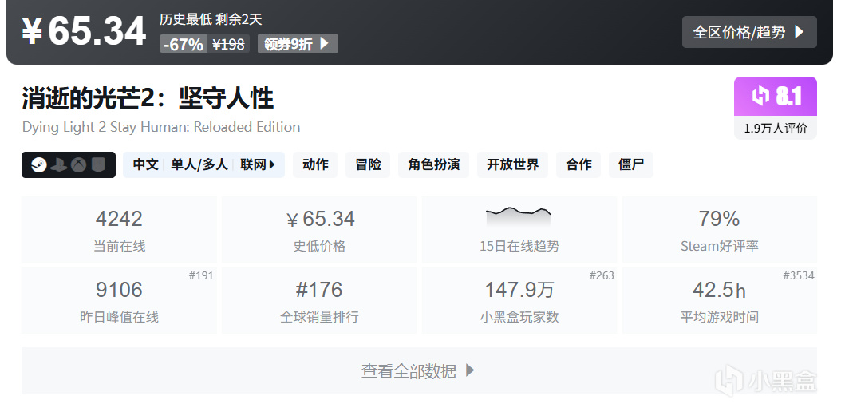The image size is (841, 408).
Task: Claim the 领券9折 coupon
Action: (x=298, y=43)
